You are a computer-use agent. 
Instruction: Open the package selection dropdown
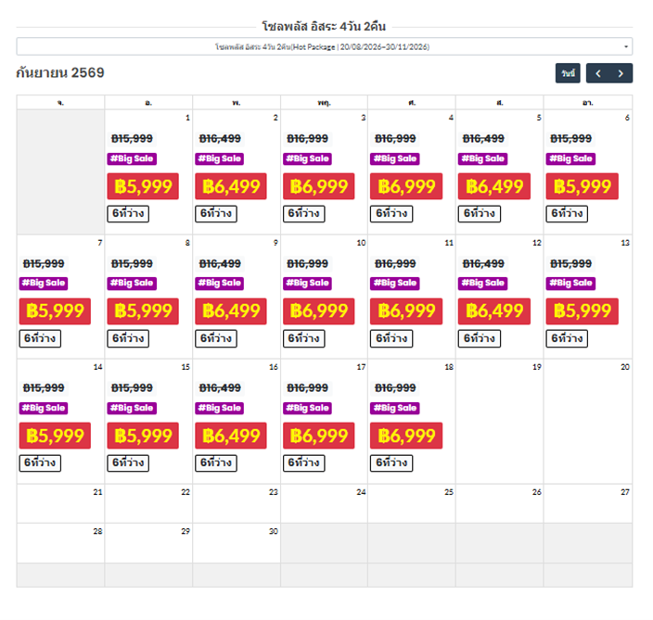(x=324, y=46)
